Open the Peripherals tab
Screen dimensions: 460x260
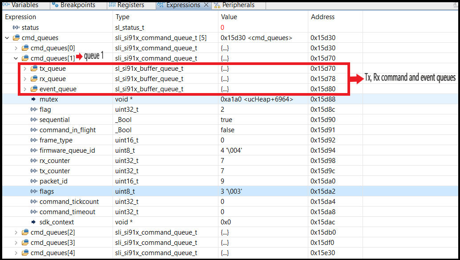point(236,5)
